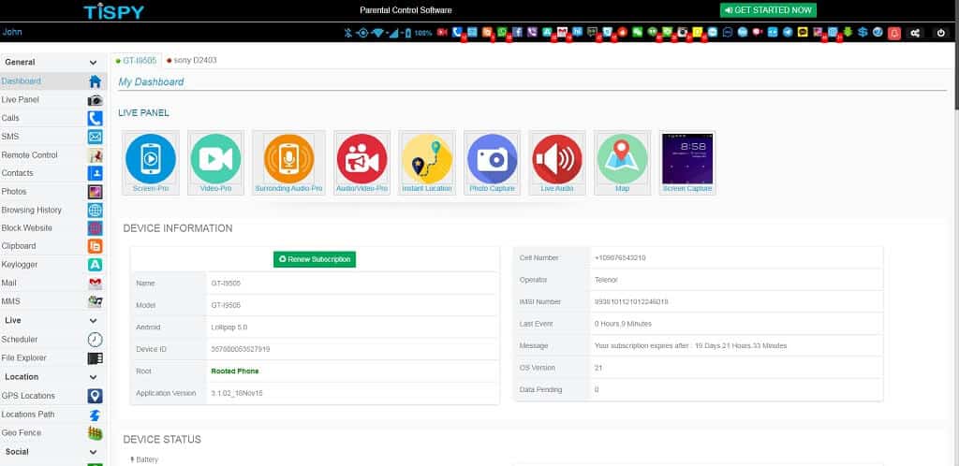Click the Telegram paper-plane icon in top bar

pyautogui.click(x=788, y=33)
